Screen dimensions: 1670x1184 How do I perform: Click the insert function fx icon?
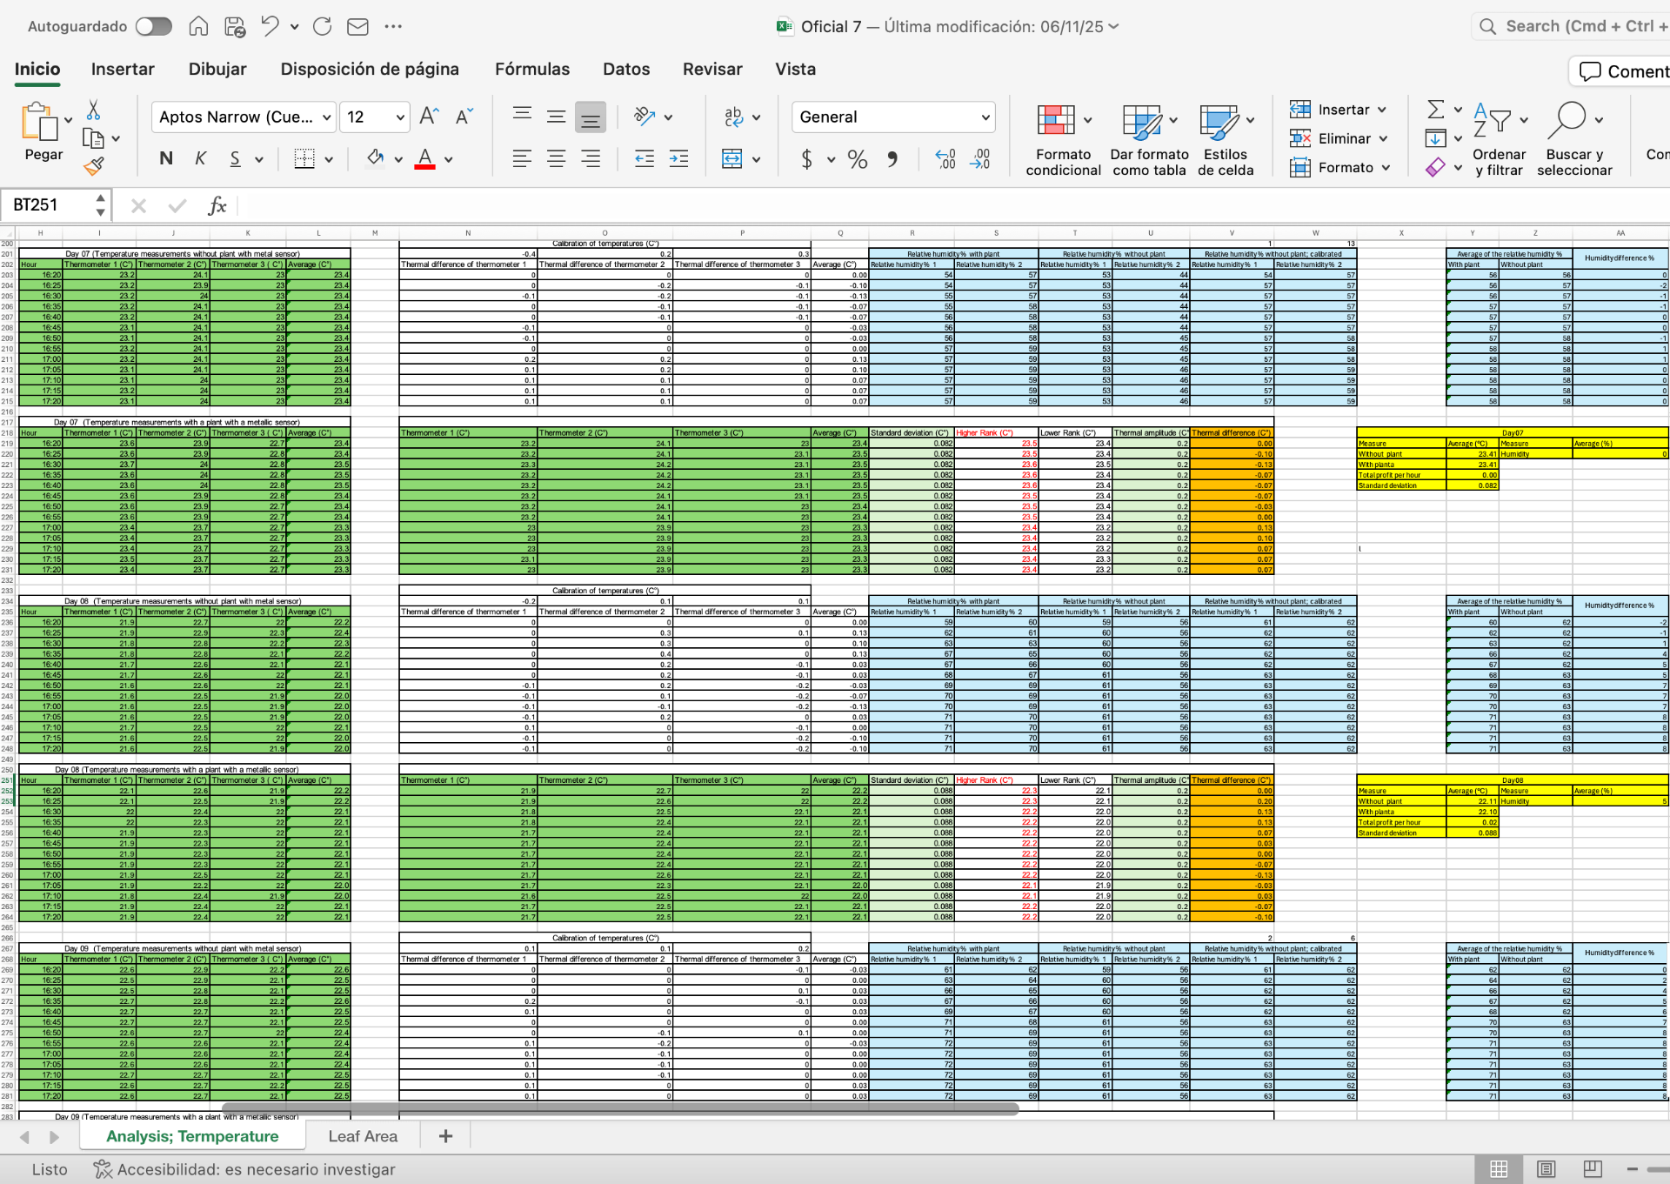coord(217,205)
